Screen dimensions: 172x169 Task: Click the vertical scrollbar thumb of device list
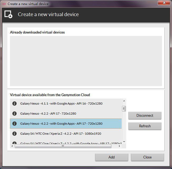pyautogui.click(x=124, y=109)
